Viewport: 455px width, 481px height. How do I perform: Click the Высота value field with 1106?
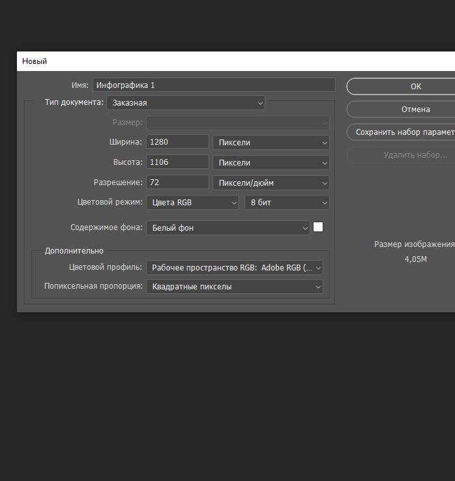coord(177,162)
